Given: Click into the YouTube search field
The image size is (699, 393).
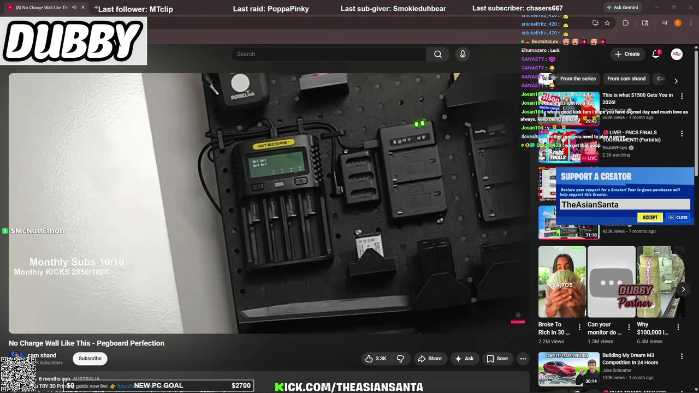Looking at the screenshot, I should [329, 54].
